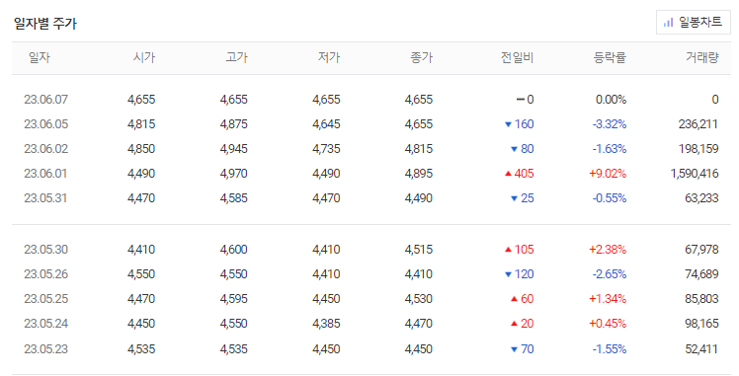Screen dimensions: 739x376
Task: Click high price 4,600 on 23.05.30
Action: tap(234, 250)
